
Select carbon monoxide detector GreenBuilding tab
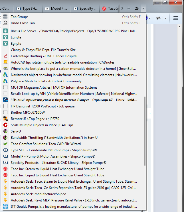click(x=74, y=69)
